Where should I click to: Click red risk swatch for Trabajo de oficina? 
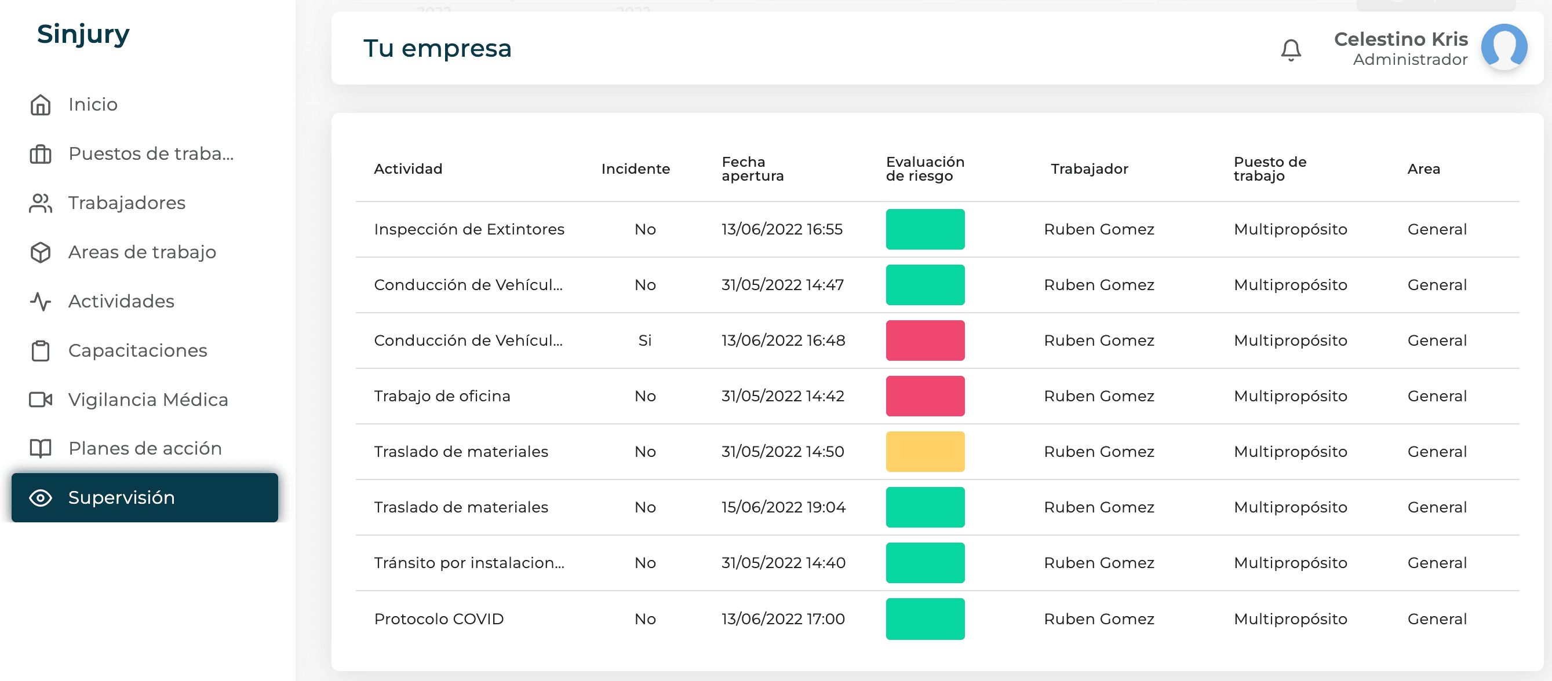925,396
